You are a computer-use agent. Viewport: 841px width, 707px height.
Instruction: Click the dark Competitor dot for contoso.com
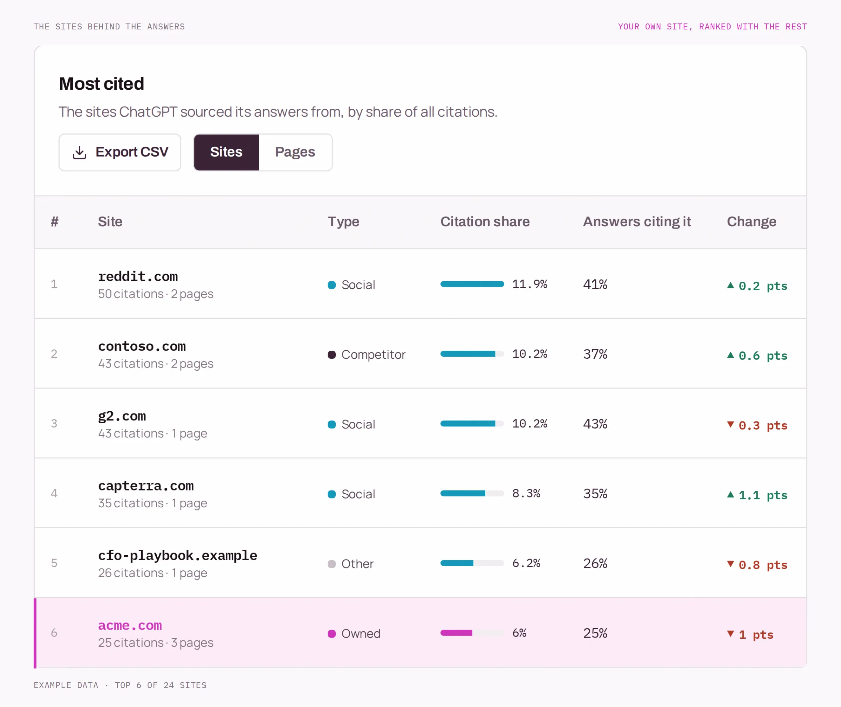331,355
